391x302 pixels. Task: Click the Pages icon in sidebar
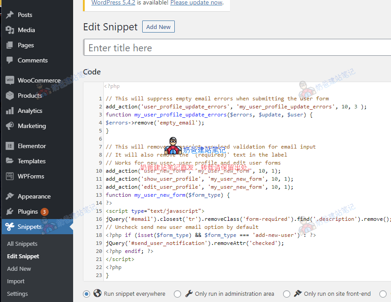pos(10,45)
